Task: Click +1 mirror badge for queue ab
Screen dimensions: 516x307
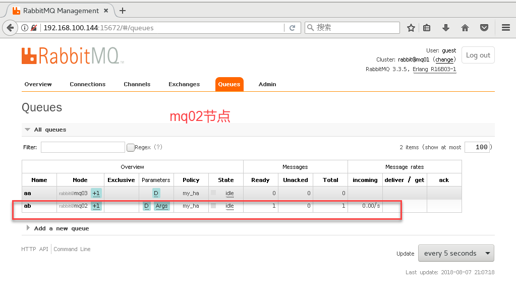Action: coord(96,206)
